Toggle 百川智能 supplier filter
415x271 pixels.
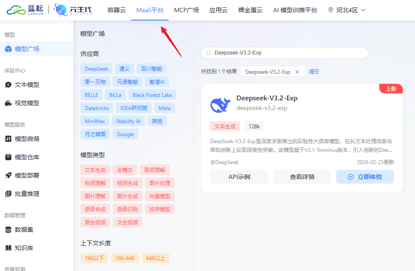(152, 69)
